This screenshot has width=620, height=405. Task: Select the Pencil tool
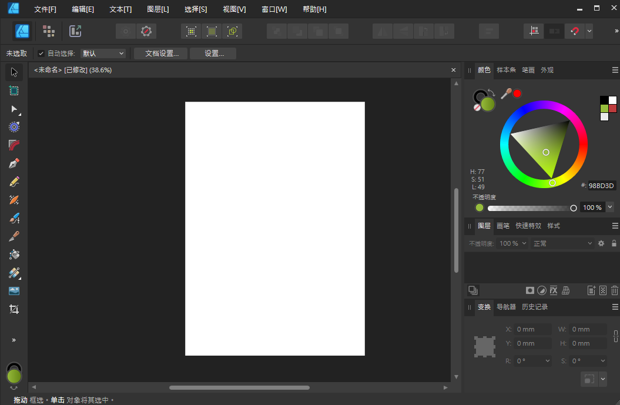click(x=14, y=182)
